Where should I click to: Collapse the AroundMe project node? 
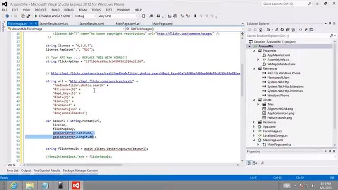click(250, 46)
